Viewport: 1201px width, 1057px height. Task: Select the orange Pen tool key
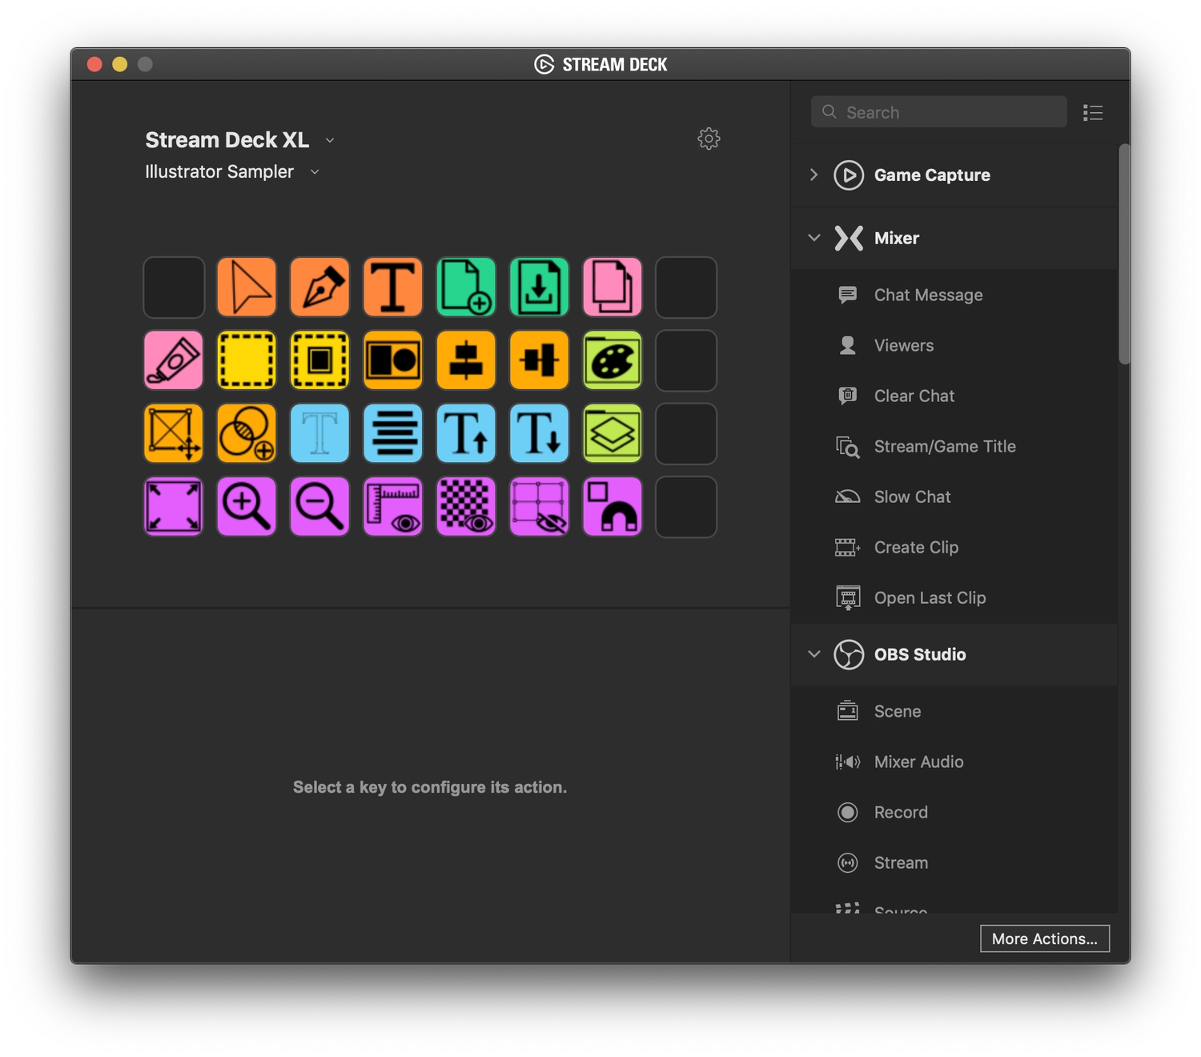[x=319, y=287]
